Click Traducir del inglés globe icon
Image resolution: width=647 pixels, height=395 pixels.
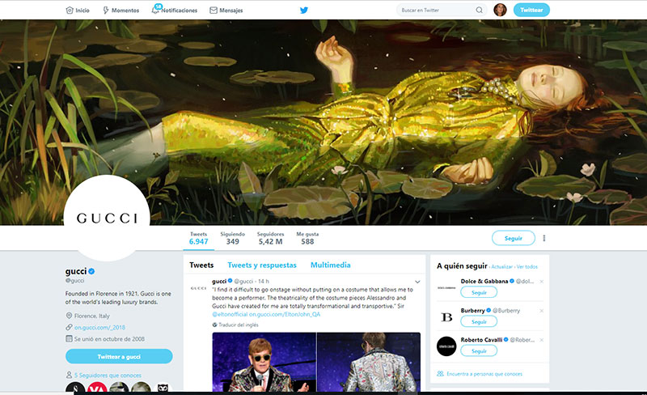tap(215, 324)
